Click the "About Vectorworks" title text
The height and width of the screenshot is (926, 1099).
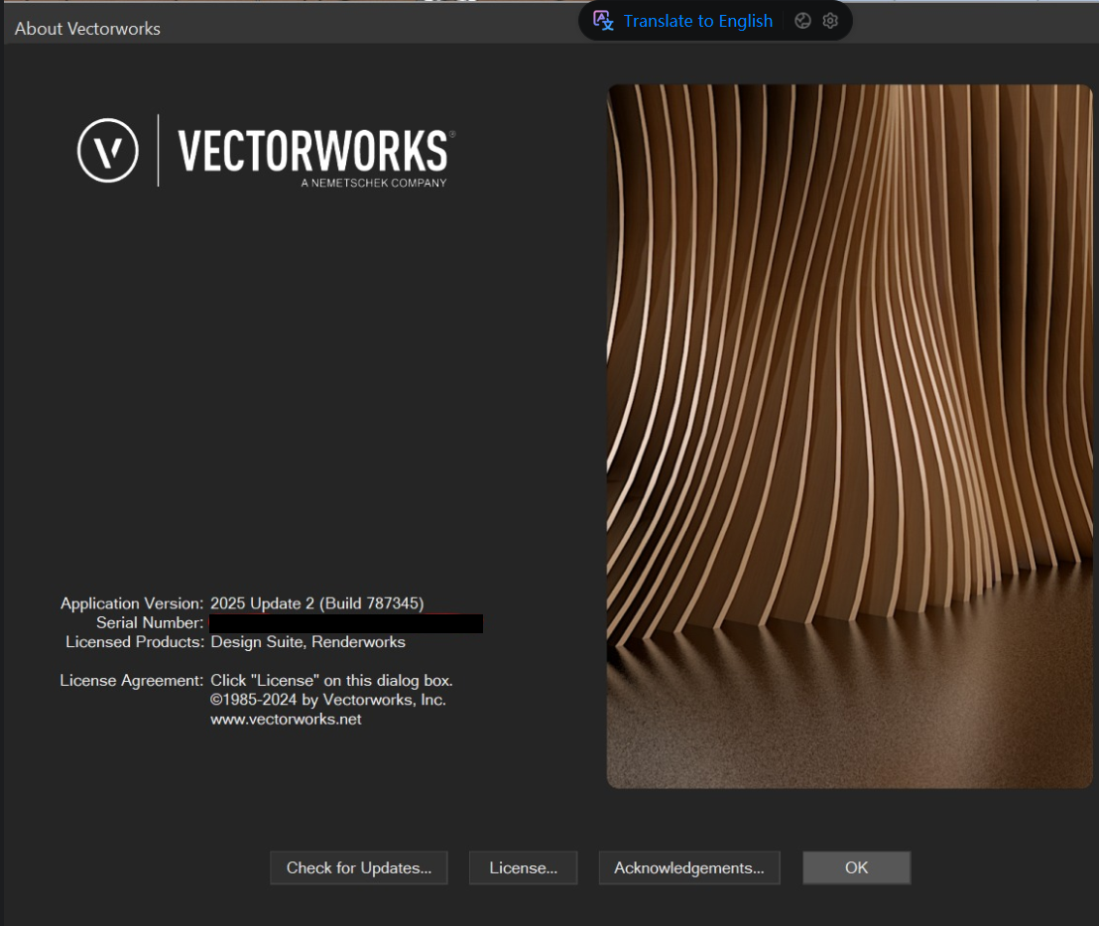(x=87, y=29)
